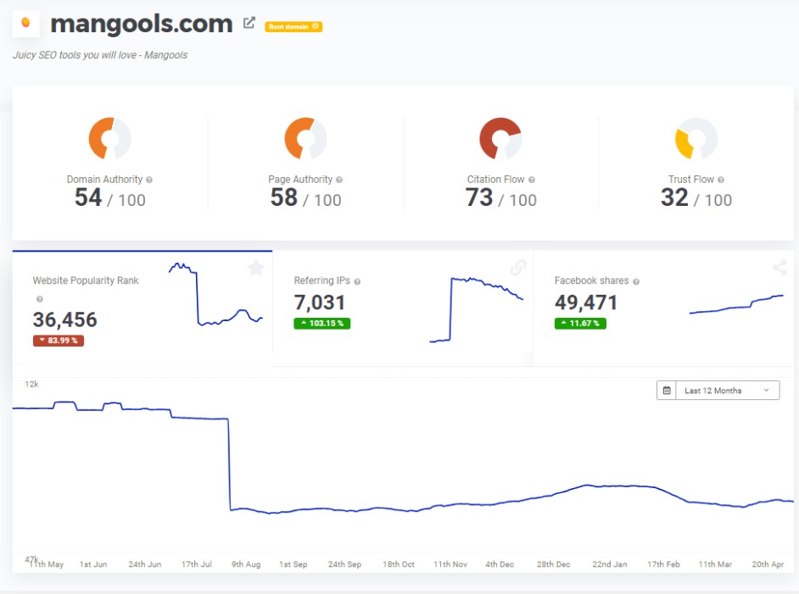This screenshot has width=799, height=594.
Task: Click the 1st Jun axis label
Action: pos(93,564)
